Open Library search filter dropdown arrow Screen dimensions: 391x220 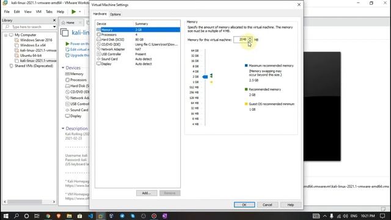pyautogui.click(x=54, y=27)
